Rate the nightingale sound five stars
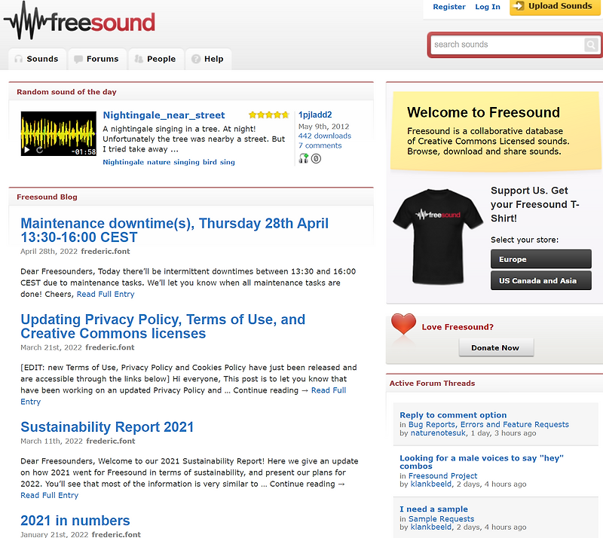This screenshot has height=538, width=603. (x=286, y=115)
